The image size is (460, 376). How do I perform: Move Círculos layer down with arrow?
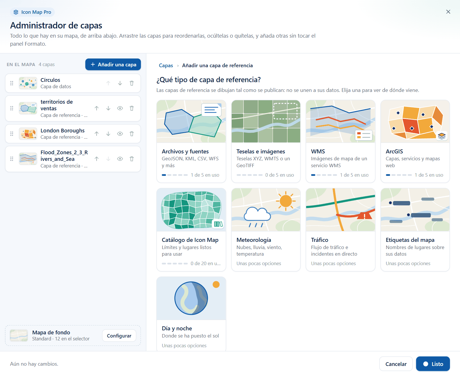pos(120,83)
